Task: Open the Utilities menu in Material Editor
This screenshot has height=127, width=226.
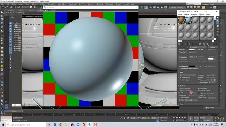Action: click(208, 14)
